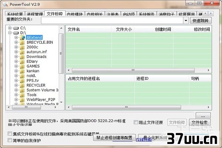Click the 句柄 column header

[x=200, y=78]
